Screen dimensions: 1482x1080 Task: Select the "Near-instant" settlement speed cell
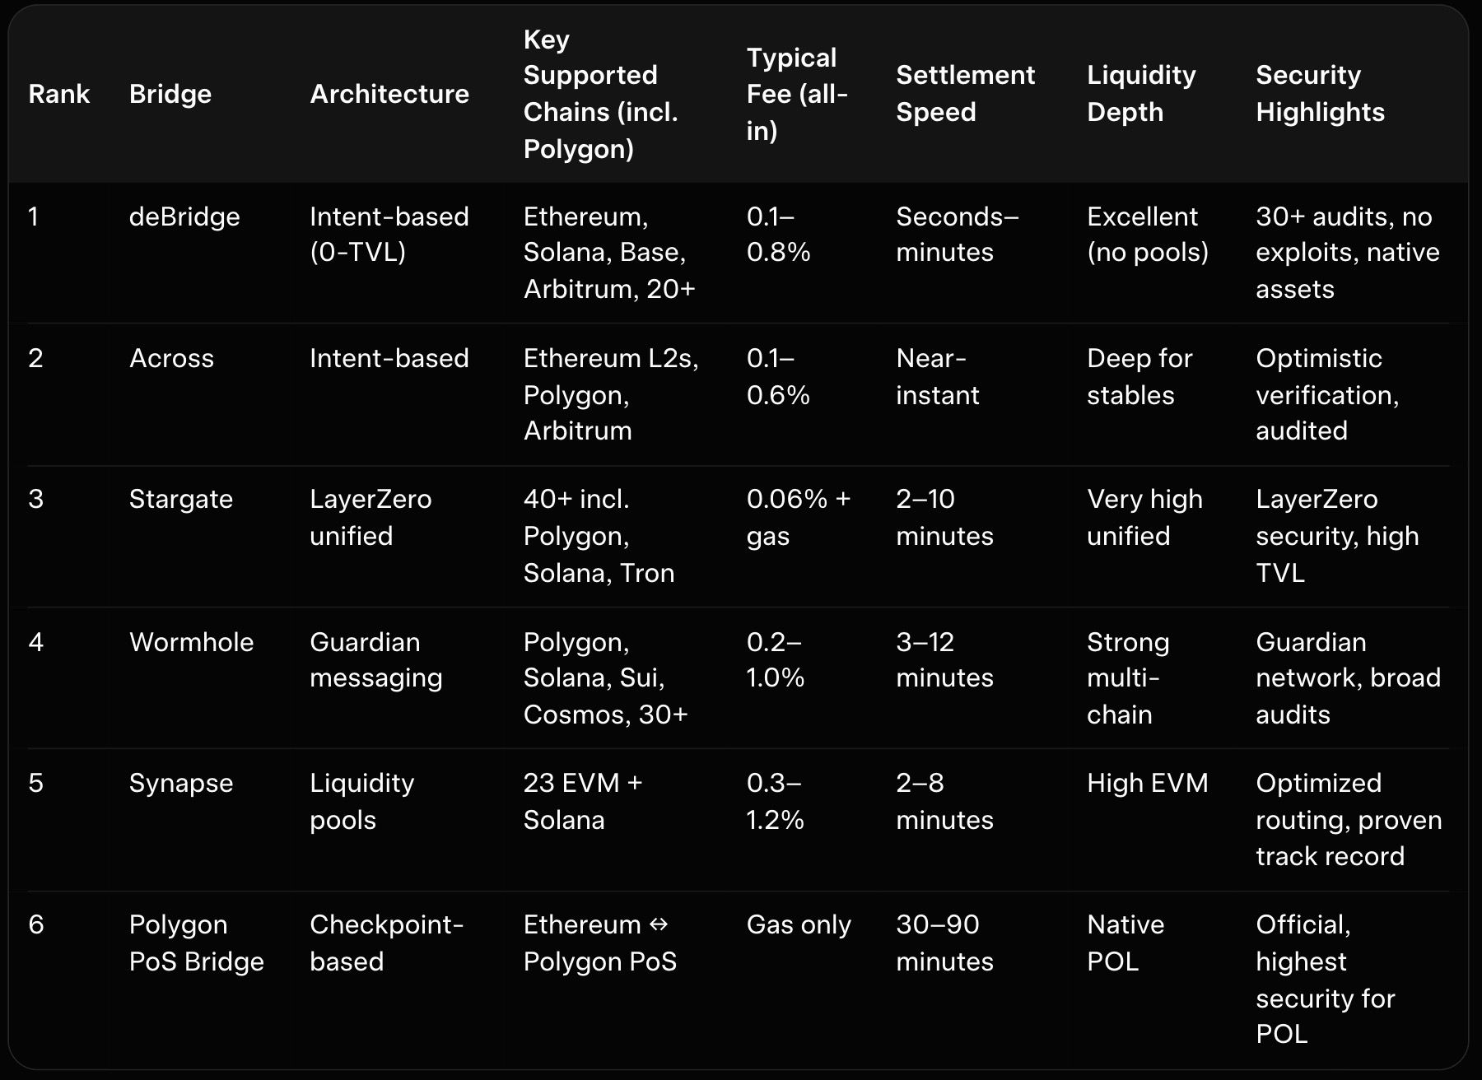937,376
